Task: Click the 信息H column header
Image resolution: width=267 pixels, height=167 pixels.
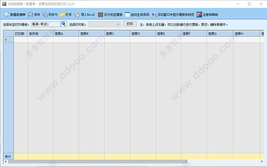Action: 247,33
